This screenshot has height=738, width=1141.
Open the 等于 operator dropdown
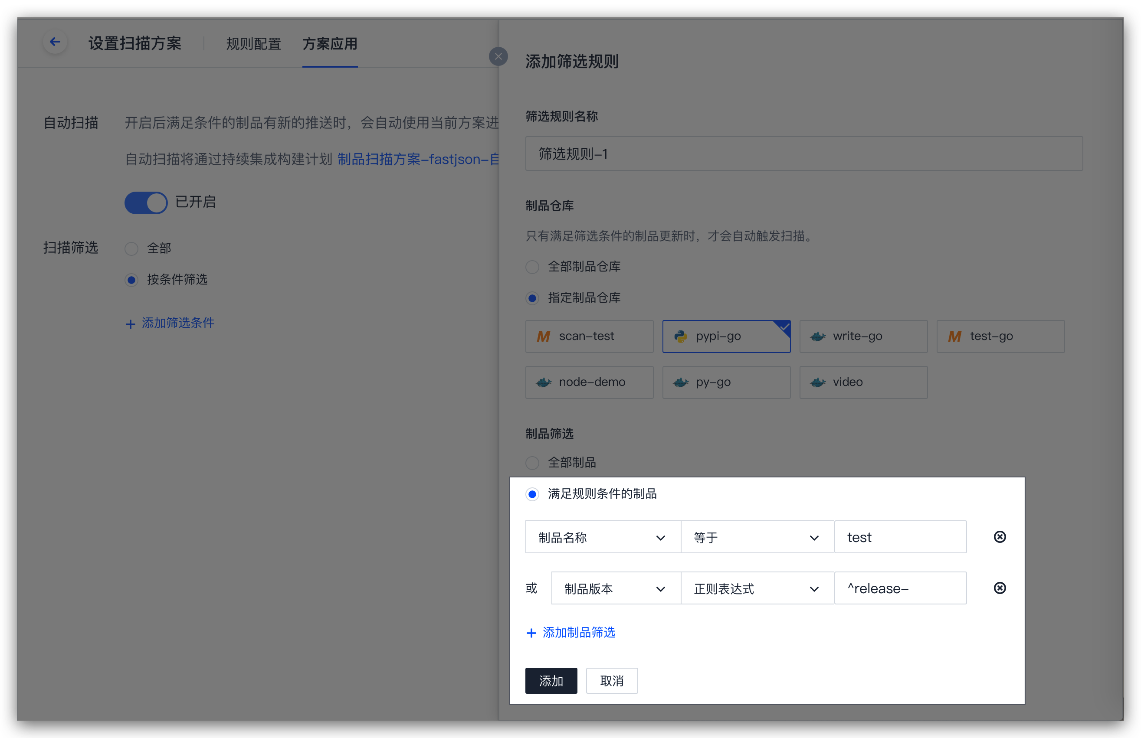[x=757, y=537]
